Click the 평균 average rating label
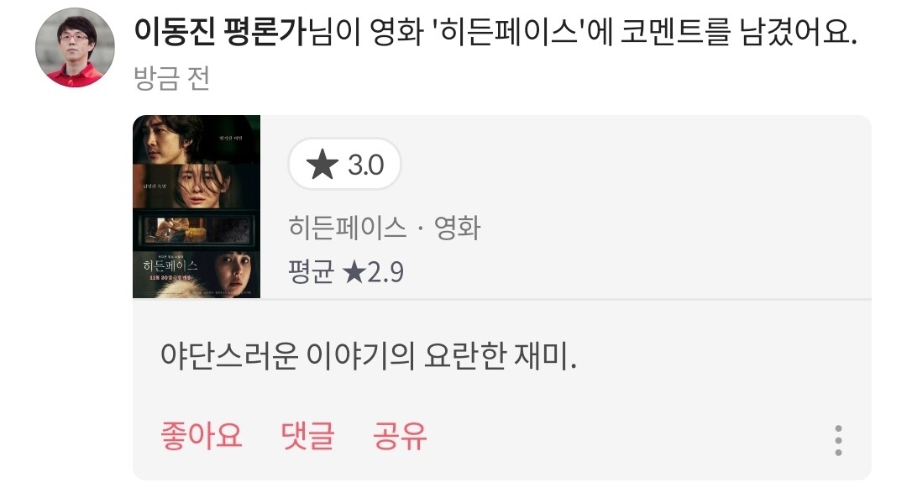The height and width of the screenshot is (488, 907). 312,272
